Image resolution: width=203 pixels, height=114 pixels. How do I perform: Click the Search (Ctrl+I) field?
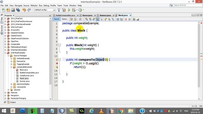[186, 5]
